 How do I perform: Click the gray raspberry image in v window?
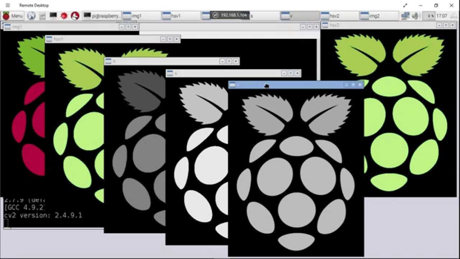pos(296,173)
